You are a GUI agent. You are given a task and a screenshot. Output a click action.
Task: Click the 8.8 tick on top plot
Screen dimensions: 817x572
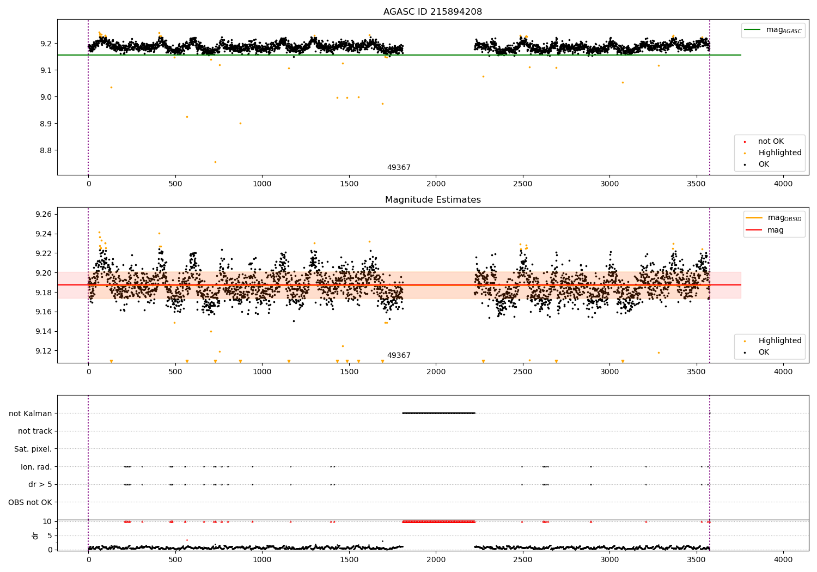click(46, 150)
